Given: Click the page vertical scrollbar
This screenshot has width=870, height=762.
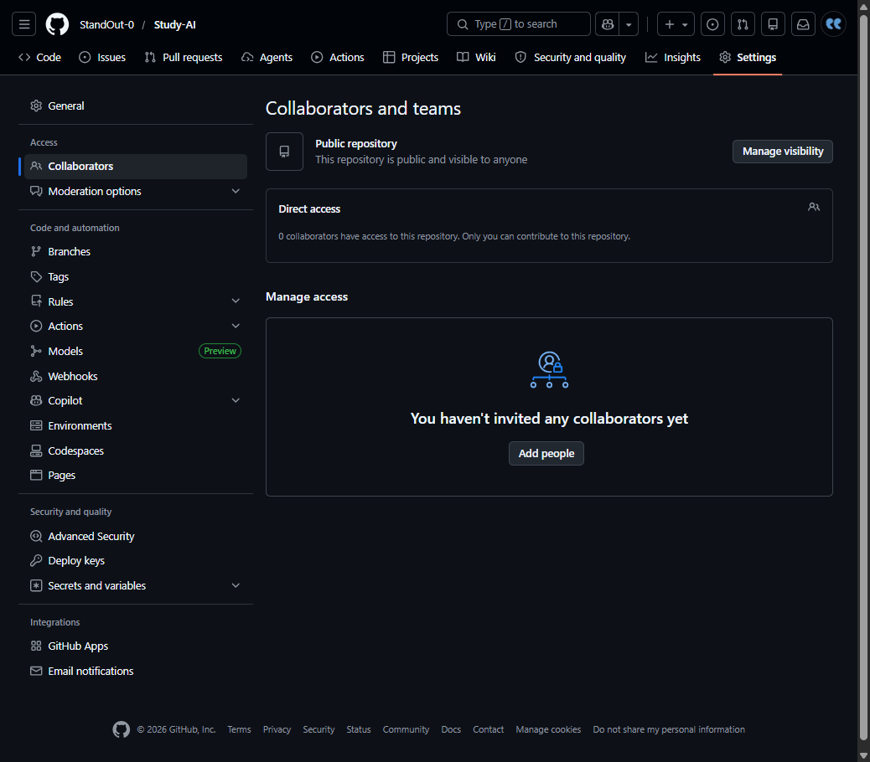Looking at the screenshot, I should coord(863,377).
